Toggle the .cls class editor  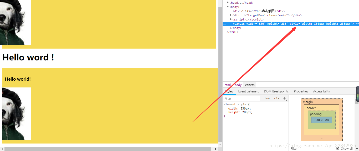276,98
